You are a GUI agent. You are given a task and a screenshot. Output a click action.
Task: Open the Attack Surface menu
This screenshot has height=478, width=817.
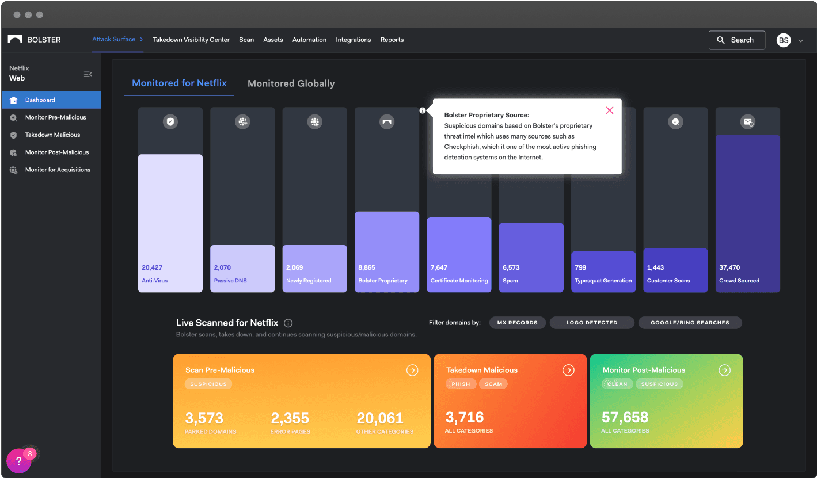point(117,39)
